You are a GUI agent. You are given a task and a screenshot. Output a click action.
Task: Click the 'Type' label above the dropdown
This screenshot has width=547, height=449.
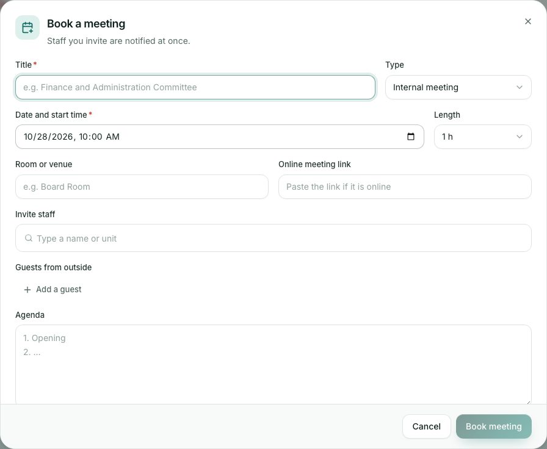tap(394, 65)
